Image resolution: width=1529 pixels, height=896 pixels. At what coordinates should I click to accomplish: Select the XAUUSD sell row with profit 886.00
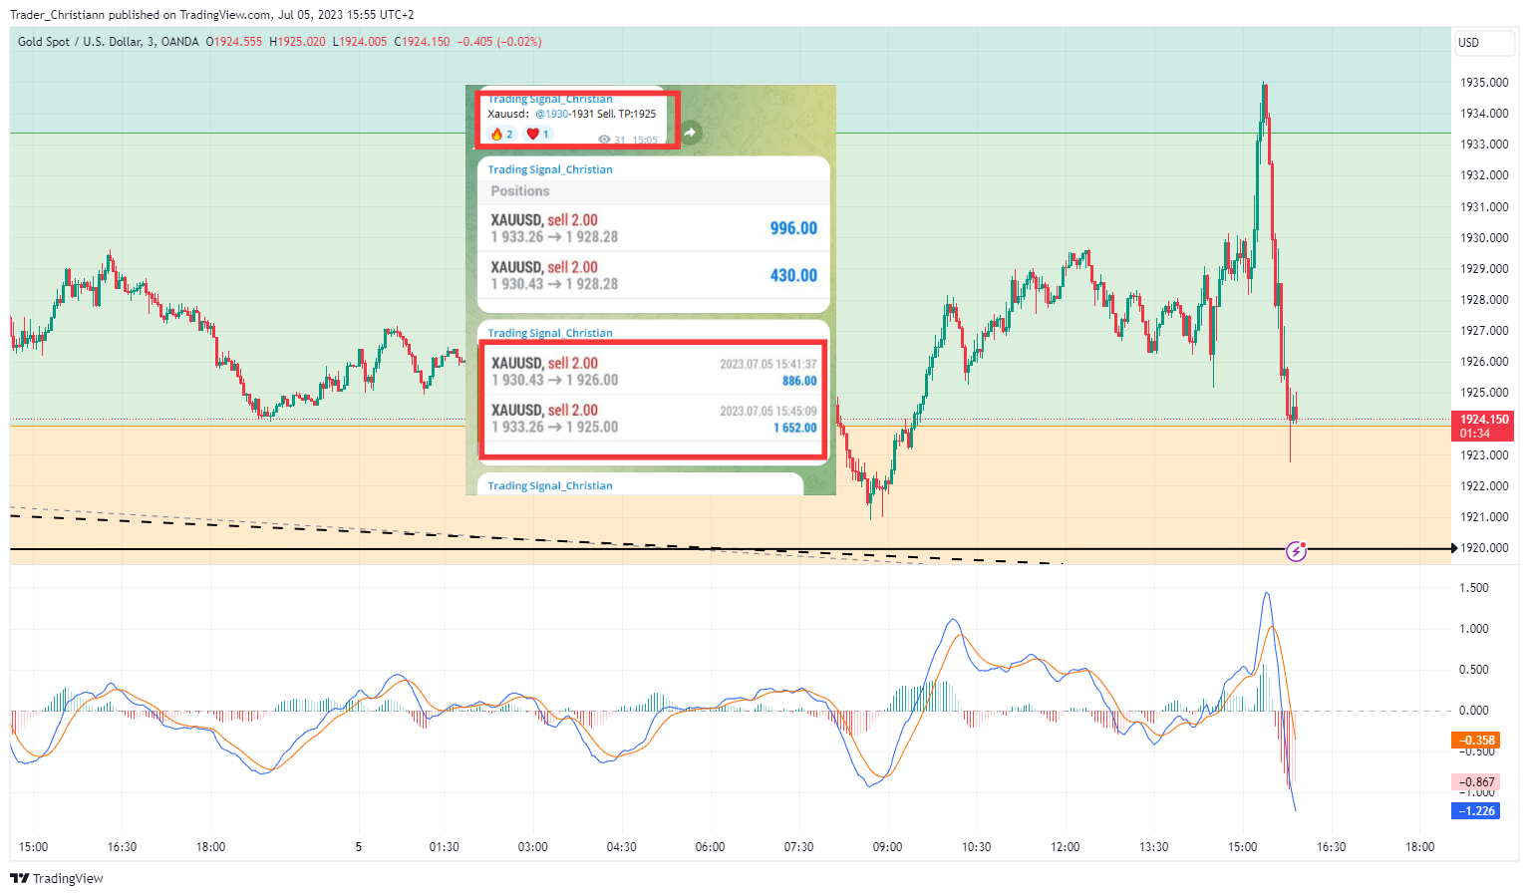pos(654,372)
